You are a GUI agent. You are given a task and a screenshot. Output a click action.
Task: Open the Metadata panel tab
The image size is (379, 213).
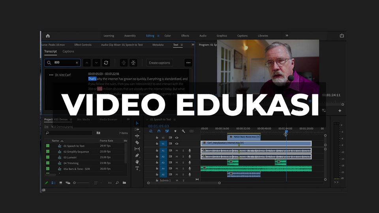(x=158, y=45)
